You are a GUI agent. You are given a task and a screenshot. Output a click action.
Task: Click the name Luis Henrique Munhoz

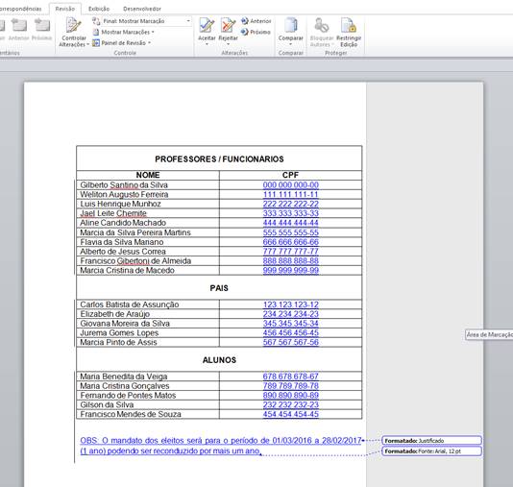coord(120,204)
